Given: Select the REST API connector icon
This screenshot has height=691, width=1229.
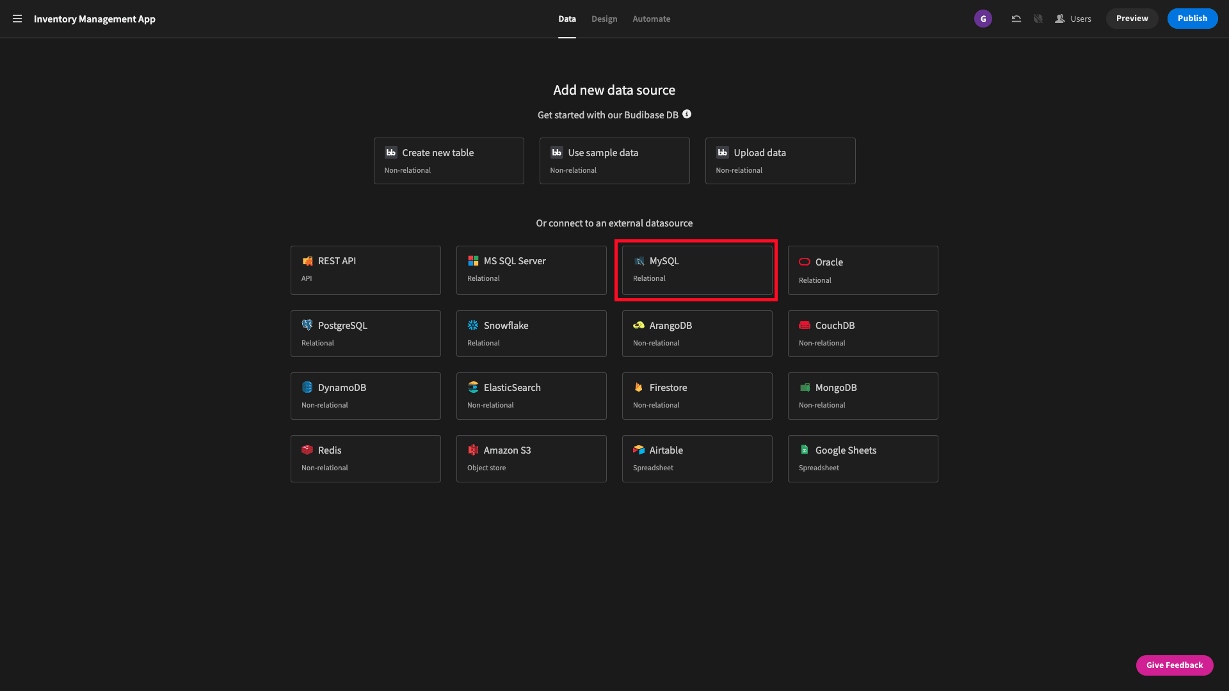Looking at the screenshot, I should point(307,260).
